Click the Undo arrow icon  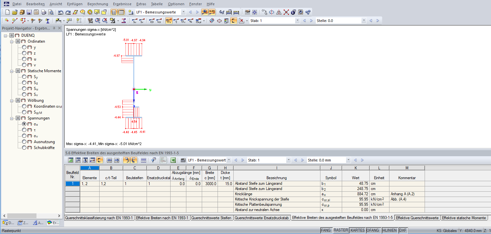[x=60, y=12]
